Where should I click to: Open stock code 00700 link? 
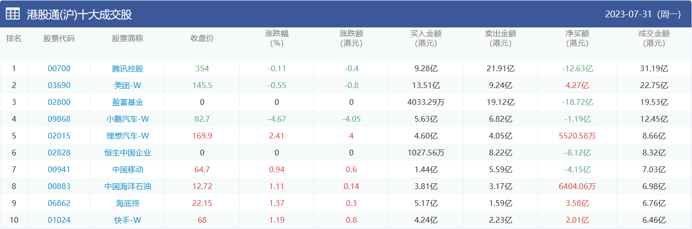[59, 69]
